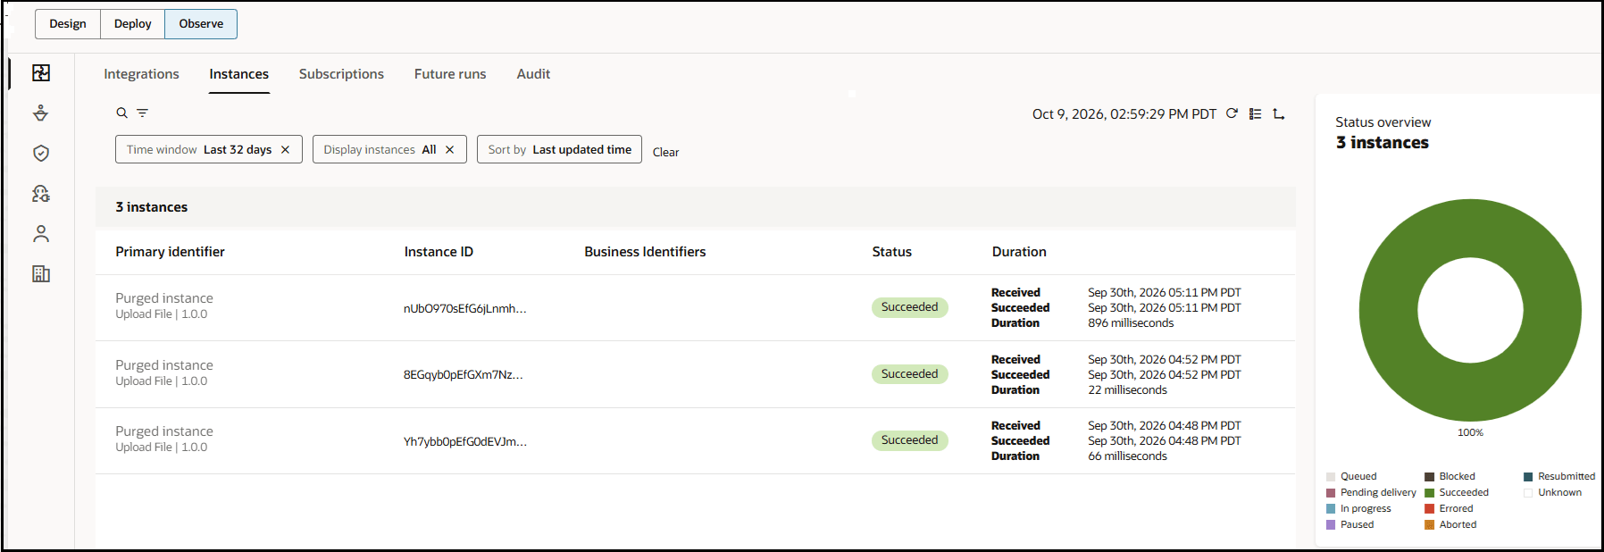Click the Status column header

tap(891, 252)
